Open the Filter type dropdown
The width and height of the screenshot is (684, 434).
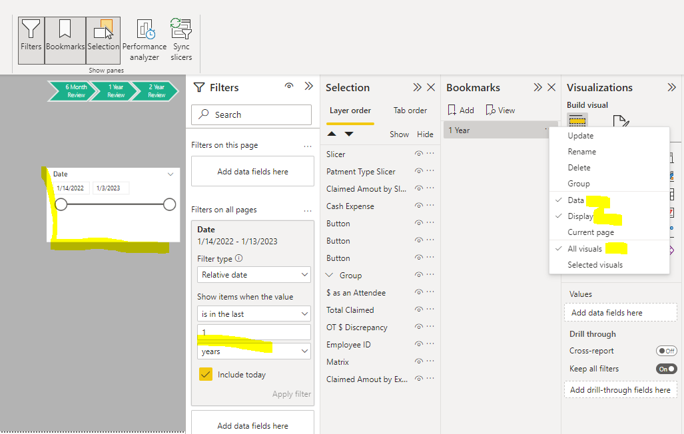tap(254, 275)
